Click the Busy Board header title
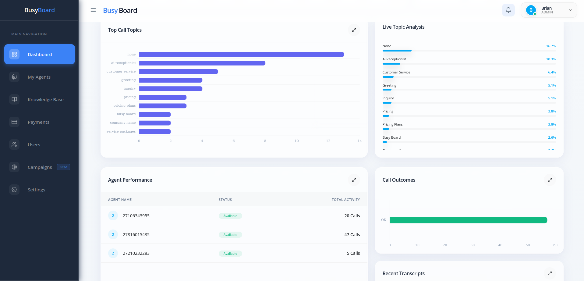The image size is (584, 281). 120,10
